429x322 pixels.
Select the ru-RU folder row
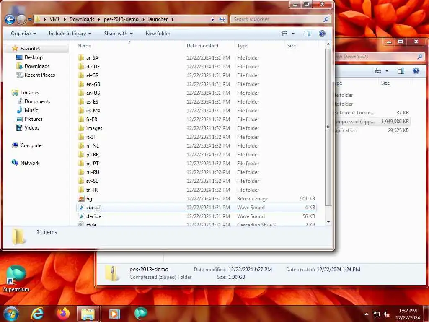tap(196, 172)
